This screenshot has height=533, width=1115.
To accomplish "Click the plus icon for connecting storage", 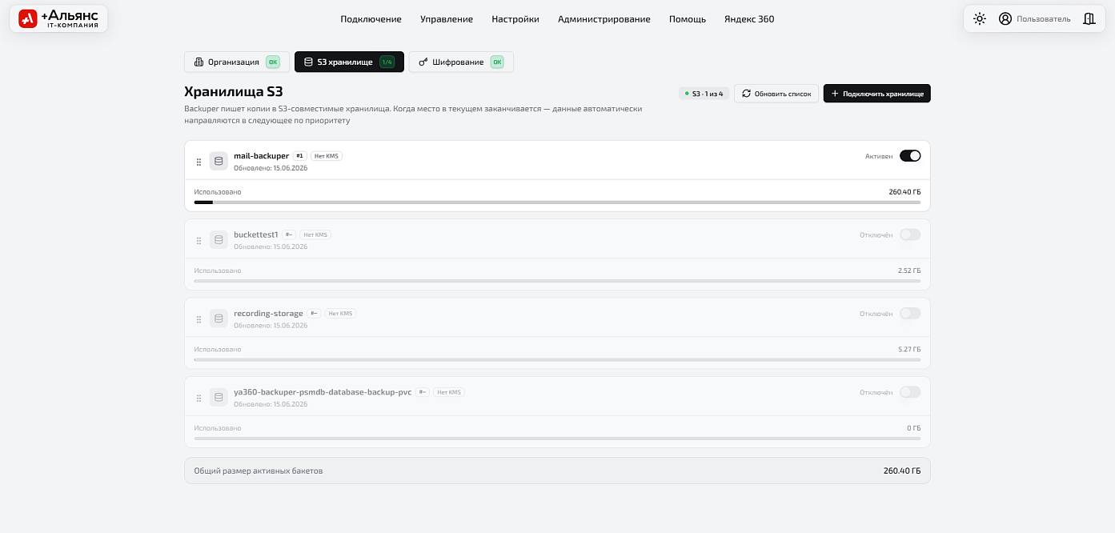I will click(835, 94).
